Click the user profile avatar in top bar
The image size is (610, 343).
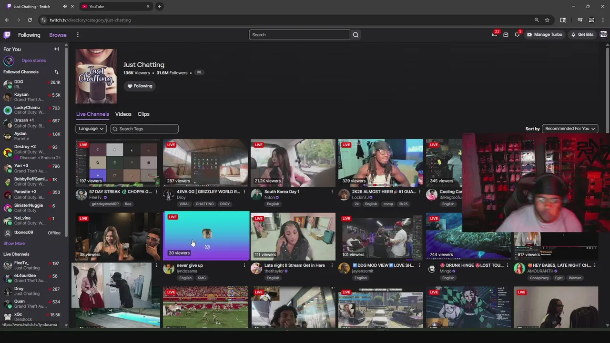point(603,34)
